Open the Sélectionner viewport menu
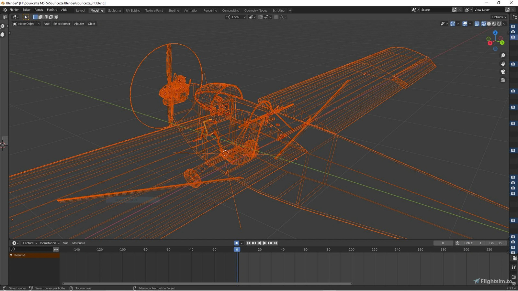Image resolution: width=518 pixels, height=291 pixels. coord(62,24)
